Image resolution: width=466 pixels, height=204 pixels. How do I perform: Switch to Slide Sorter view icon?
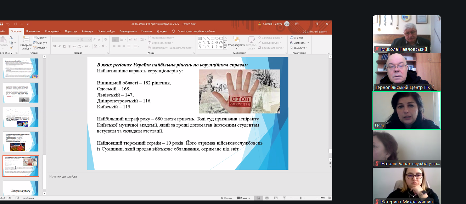[x=267, y=198]
